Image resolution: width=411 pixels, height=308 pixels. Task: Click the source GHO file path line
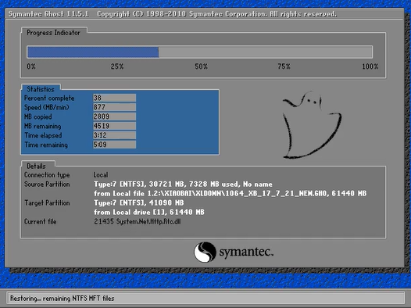231,194
